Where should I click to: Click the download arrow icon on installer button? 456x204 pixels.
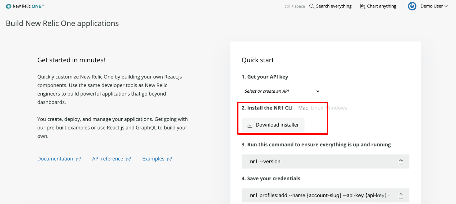250,125
